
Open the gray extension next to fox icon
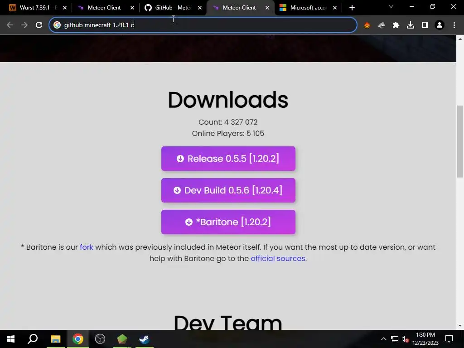[382, 25]
